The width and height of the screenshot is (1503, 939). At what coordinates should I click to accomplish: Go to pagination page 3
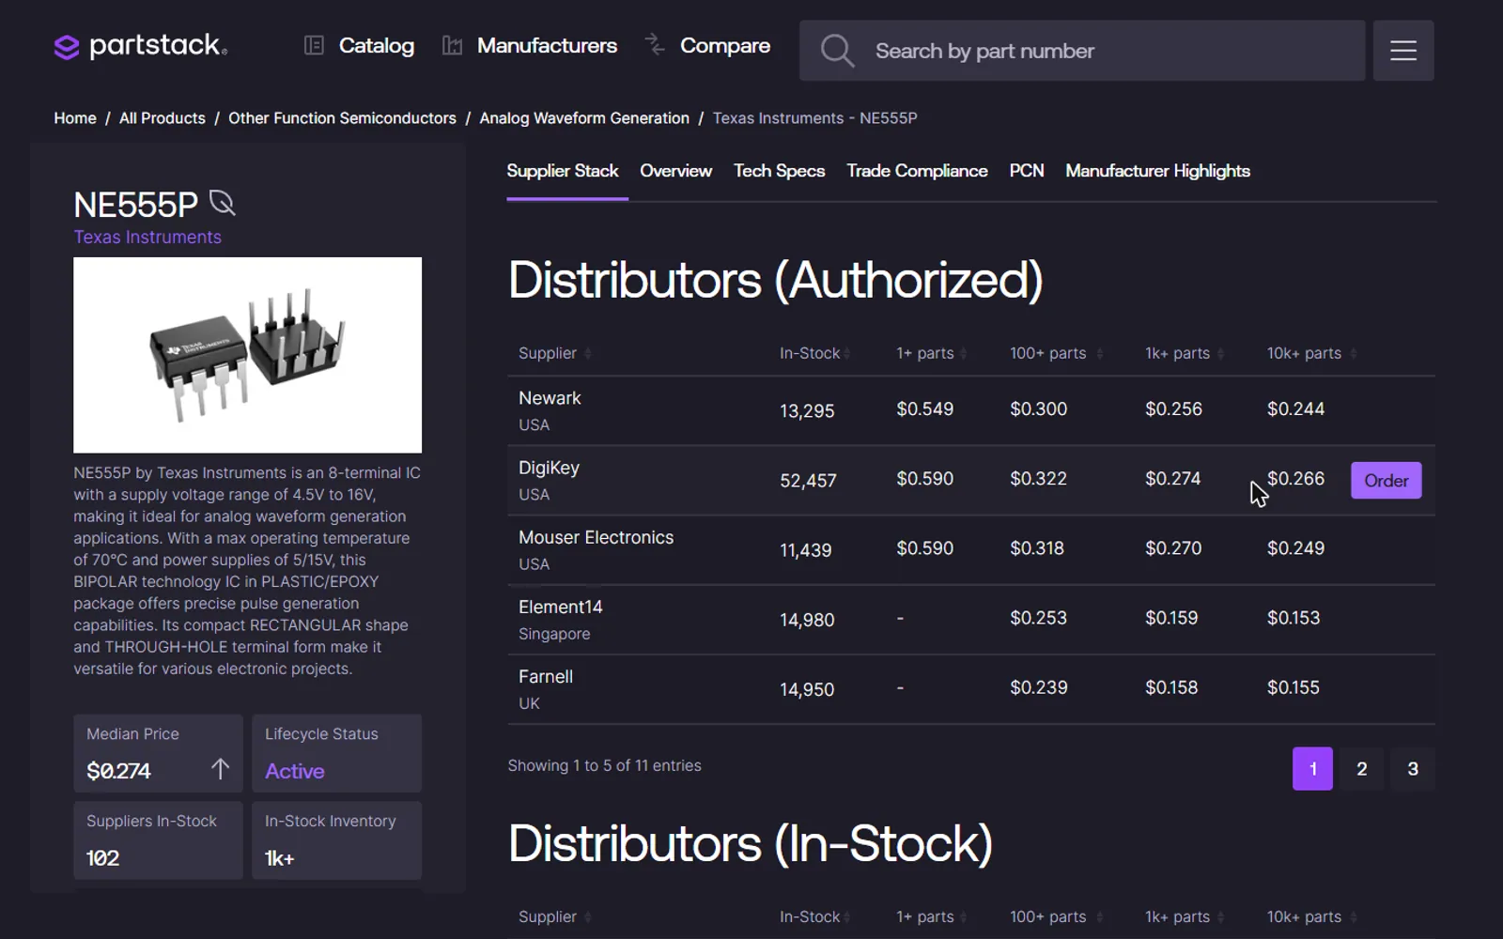[1413, 769]
